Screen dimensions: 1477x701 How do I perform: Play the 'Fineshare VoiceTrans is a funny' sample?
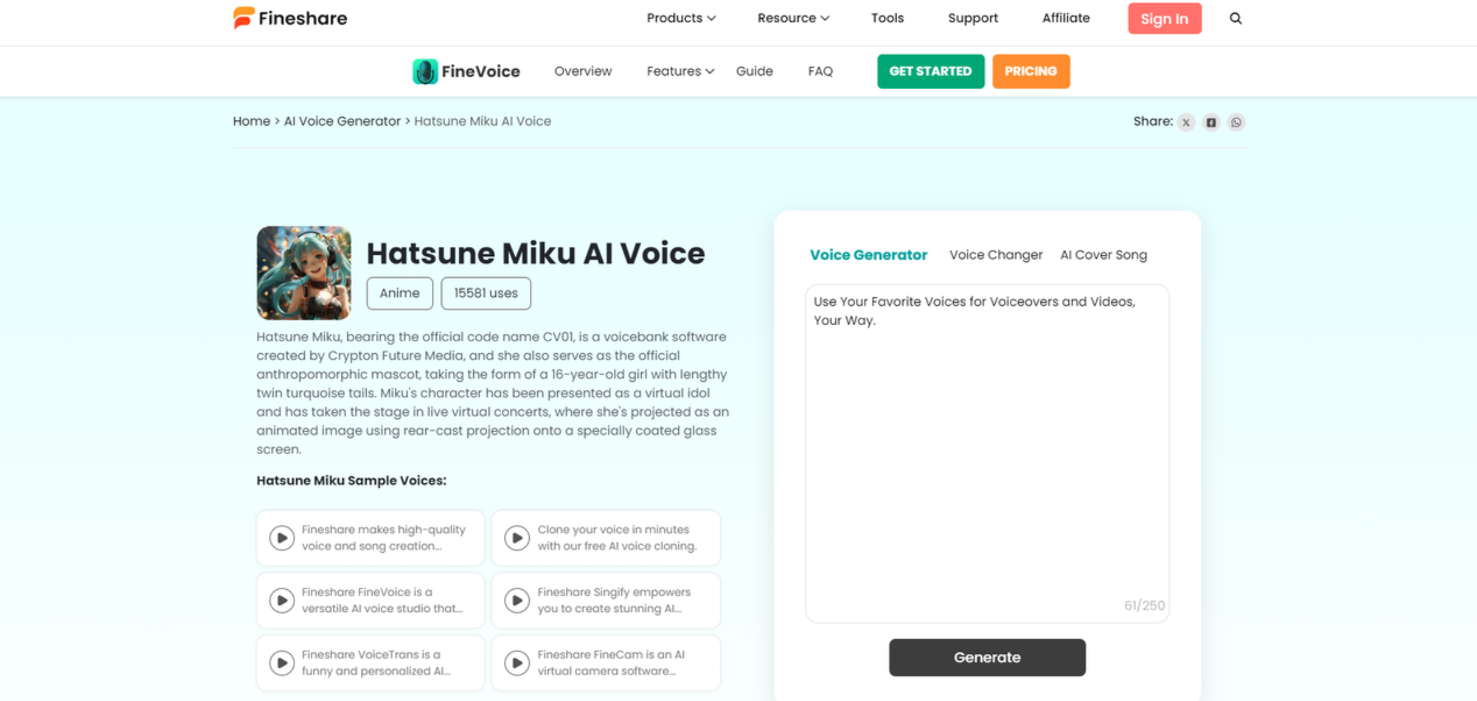point(282,662)
